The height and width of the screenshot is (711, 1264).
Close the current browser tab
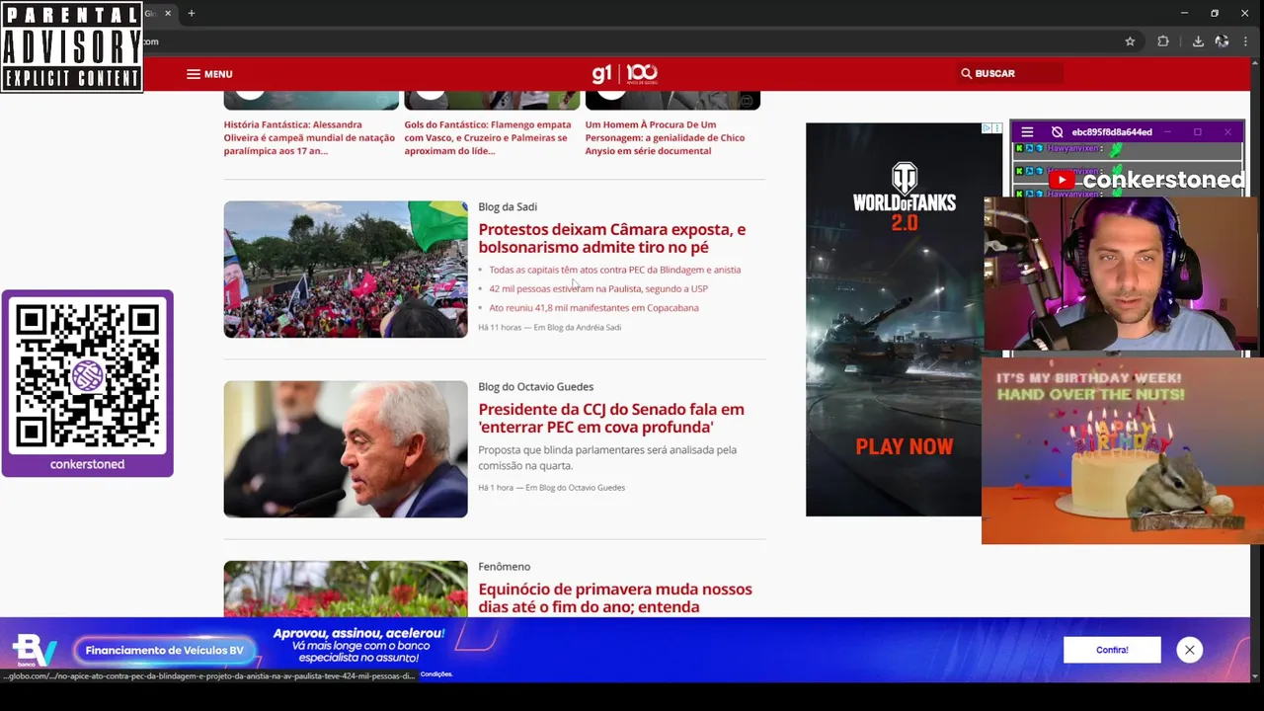(168, 13)
